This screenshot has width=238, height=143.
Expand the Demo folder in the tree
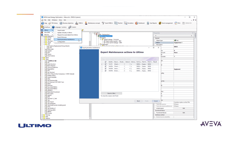click(42, 57)
